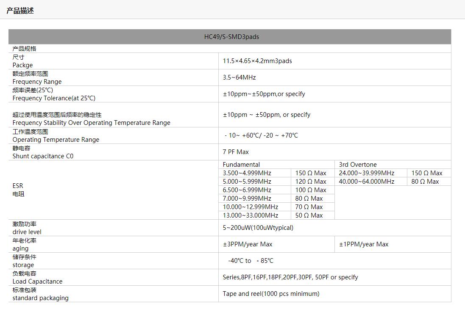
Task: Click the Shunt capacitance C0 label
Action: (43, 156)
